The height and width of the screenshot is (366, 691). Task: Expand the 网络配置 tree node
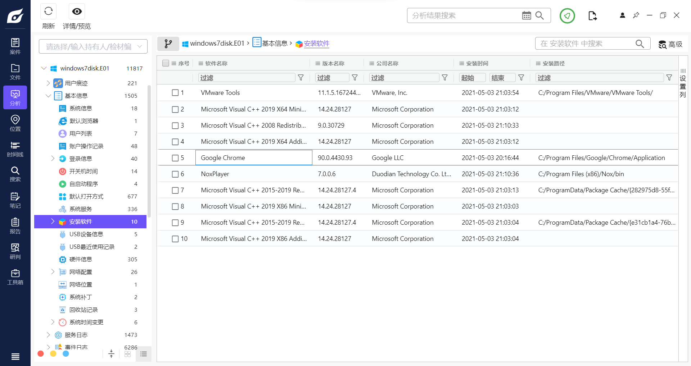(x=53, y=272)
